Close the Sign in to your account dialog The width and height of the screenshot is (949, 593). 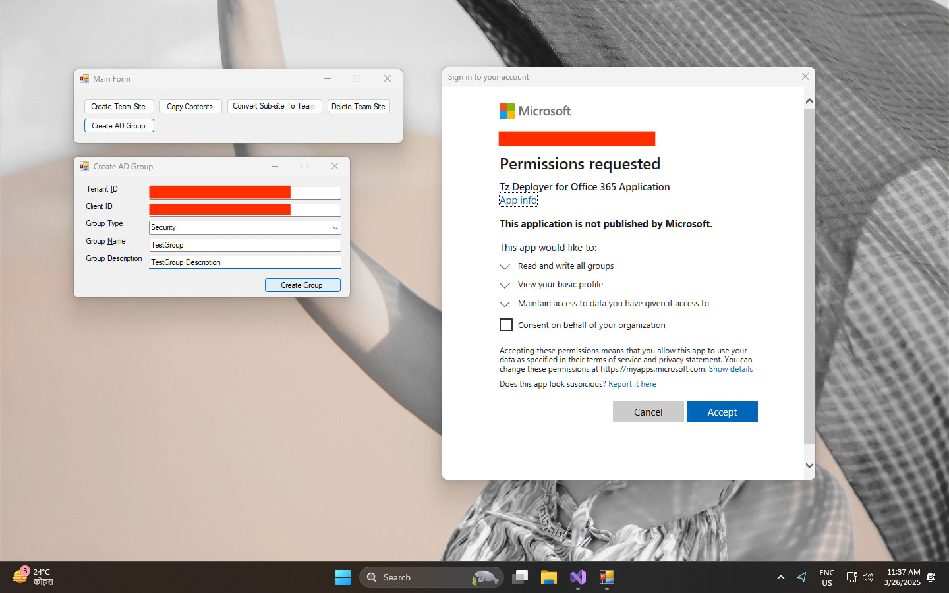(805, 76)
